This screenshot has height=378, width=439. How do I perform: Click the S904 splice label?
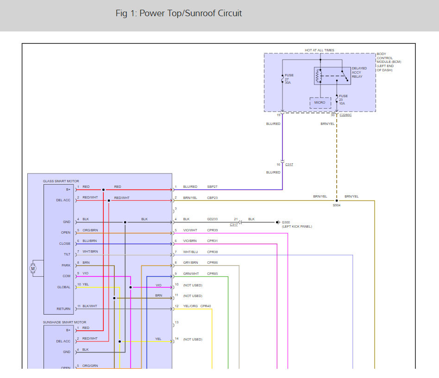pyautogui.click(x=337, y=205)
